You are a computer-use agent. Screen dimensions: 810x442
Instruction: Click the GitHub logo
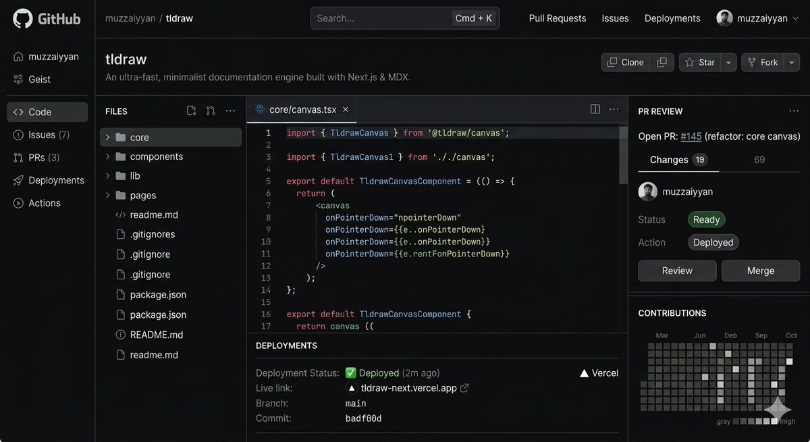tap(47, 19)
